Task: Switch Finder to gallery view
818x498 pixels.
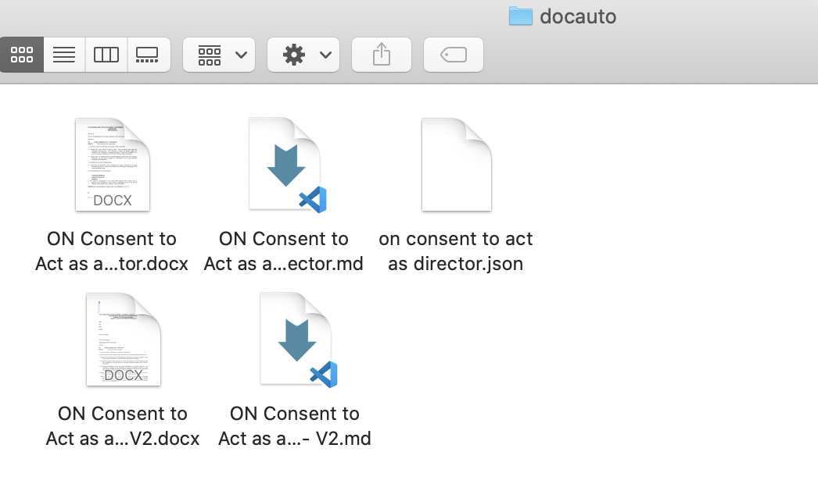Action: pyautogui.click(x=149, y=55)
